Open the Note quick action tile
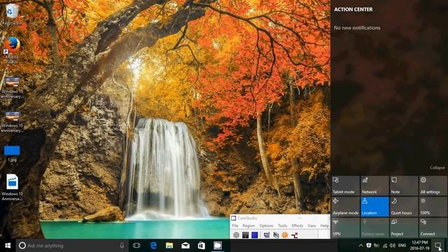Viewport: 448px width, 252px height. tap(404, 185)
